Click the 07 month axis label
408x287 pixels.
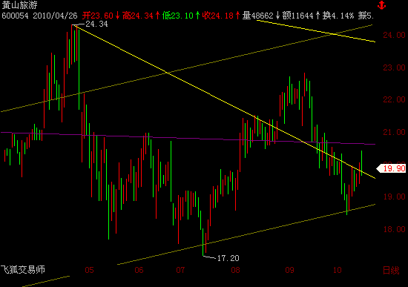coord(180,270)
